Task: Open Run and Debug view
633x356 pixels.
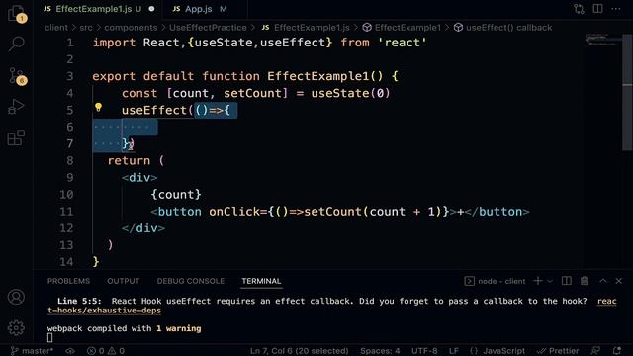Action: pyautogui.click(x=16, y=107)
